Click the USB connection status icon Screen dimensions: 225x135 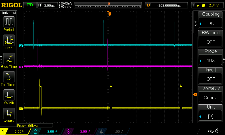point(211,131)
